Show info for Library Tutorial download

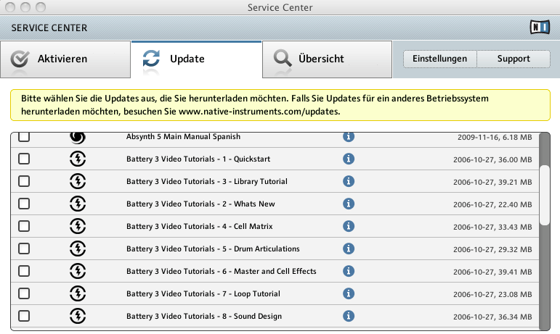coord(349,181)
